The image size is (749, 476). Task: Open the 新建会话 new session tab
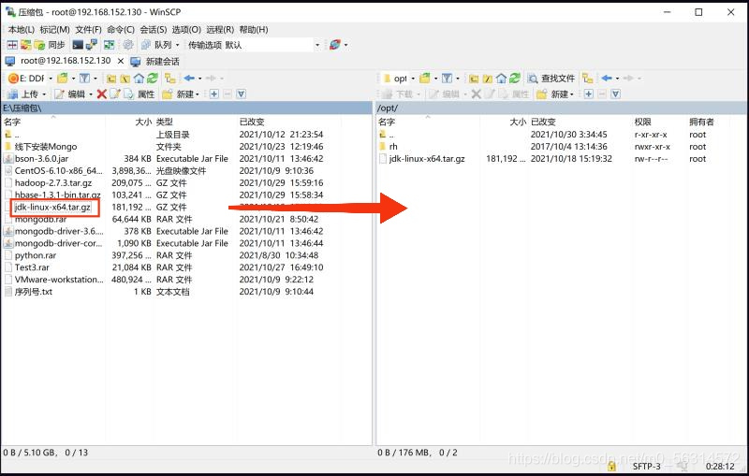point(155,62)
